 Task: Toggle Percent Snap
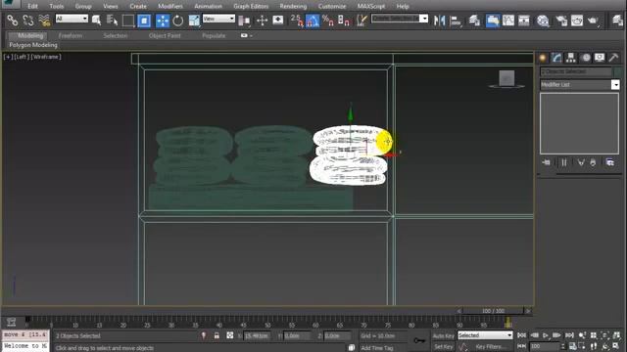point(328,21)
